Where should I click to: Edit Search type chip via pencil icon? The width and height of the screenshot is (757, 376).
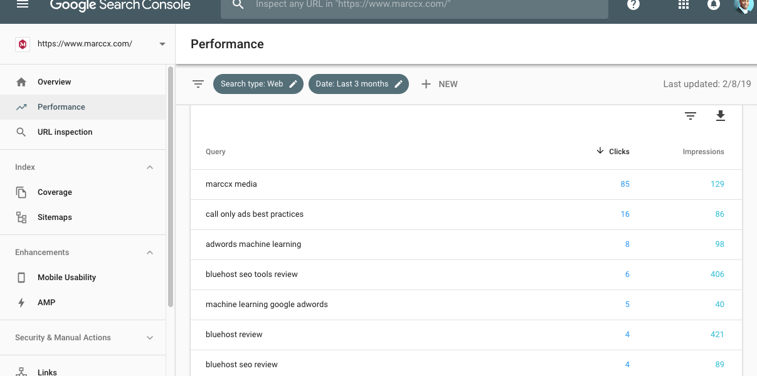pyautogui.click(x=293, y=84)
